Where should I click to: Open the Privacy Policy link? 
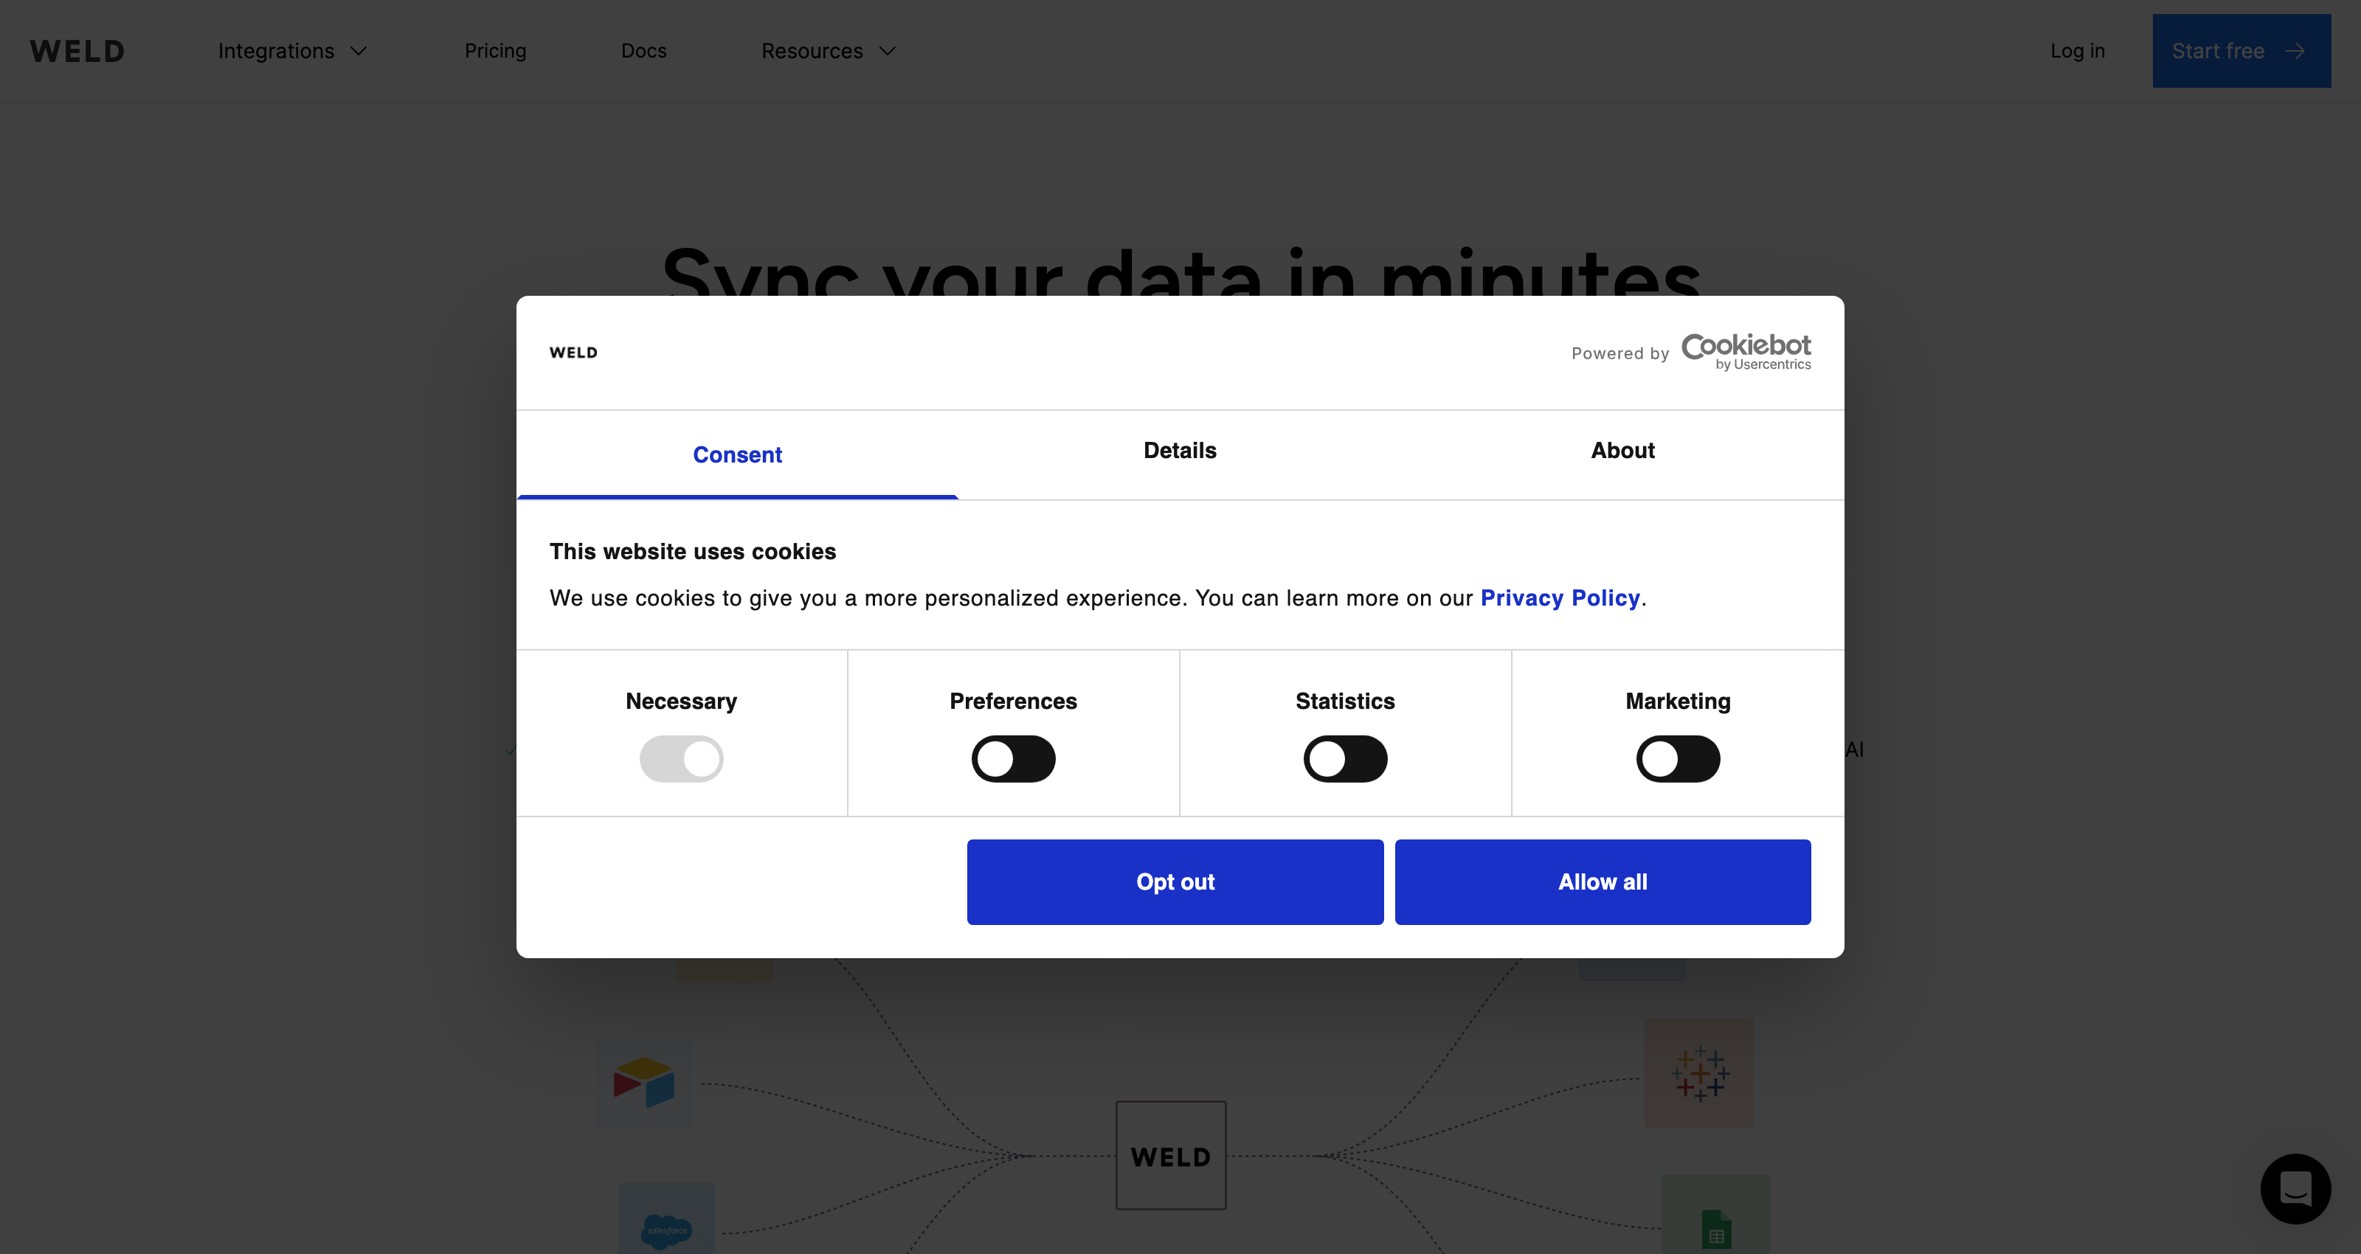tap(1560, 597)
